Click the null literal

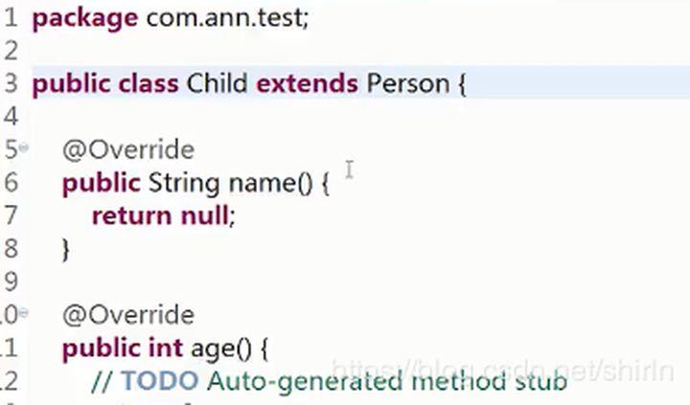205,215
